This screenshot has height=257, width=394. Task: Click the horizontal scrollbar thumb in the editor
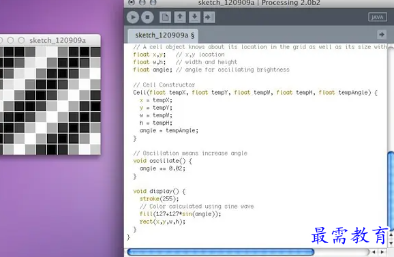pos(221,252)
